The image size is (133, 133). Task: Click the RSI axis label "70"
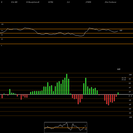tap(2, 31)
